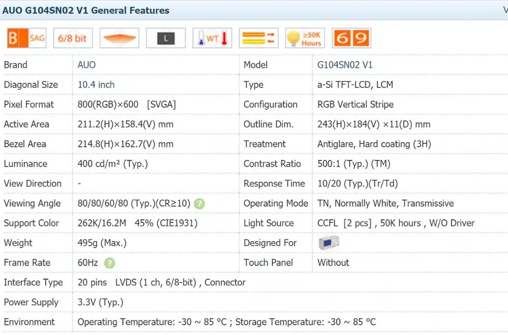Viewport: 508px width, 335px height.
Task: Click the orange 69 icon
Action: click(352, 38)
